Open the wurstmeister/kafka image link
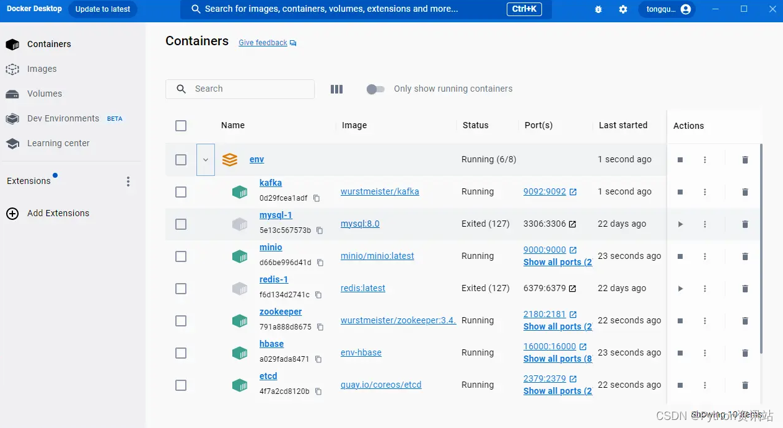The image size is (783, 428). click(x=380, y=192)
